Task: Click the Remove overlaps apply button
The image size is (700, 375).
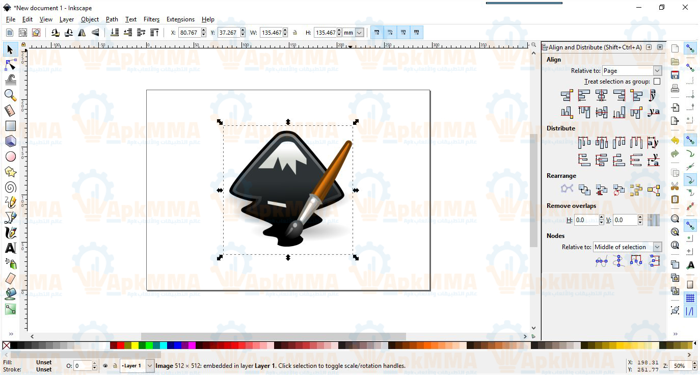Action: (x=654, y=220)
